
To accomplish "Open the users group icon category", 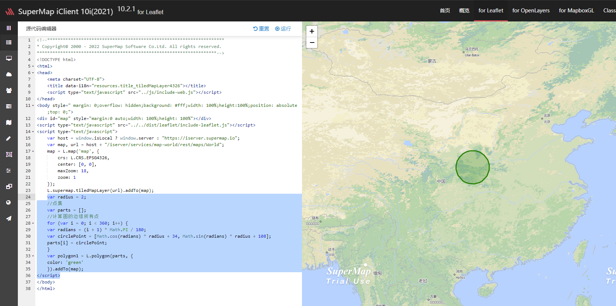I will pos(9,90).
